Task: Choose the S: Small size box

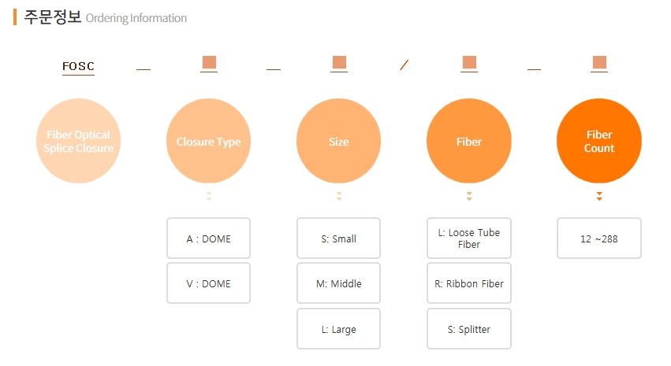Action: (339, 238)
